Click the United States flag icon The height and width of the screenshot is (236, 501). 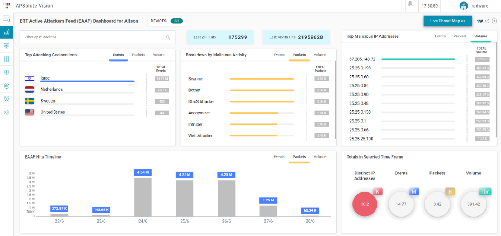[x=29, y=112]
